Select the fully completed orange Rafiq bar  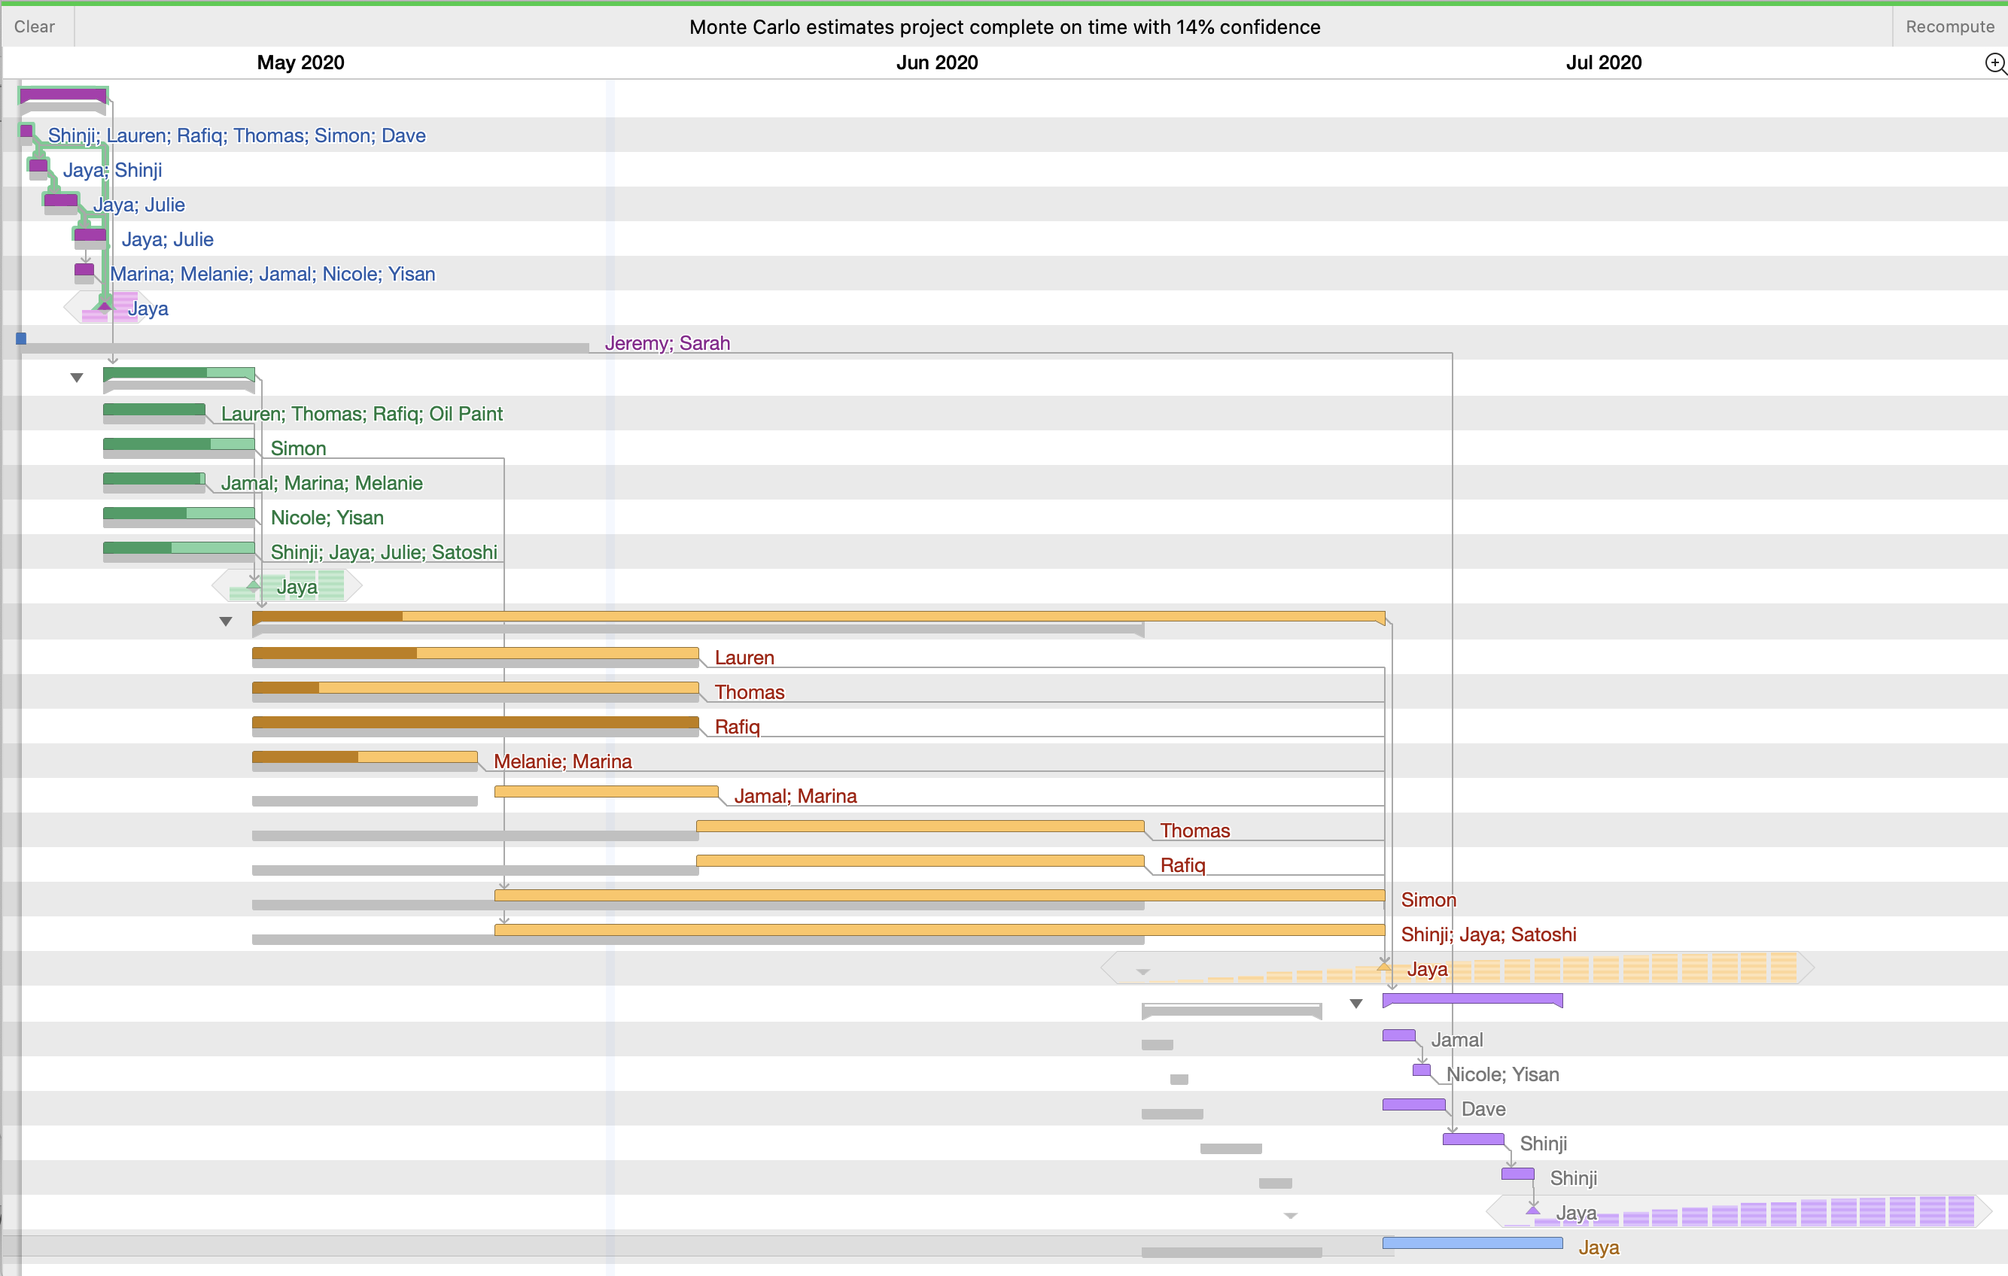[x=476, y=722]
